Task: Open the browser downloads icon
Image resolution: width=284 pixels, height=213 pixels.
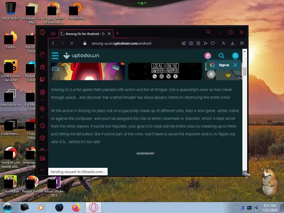Action: click(233, 43)
